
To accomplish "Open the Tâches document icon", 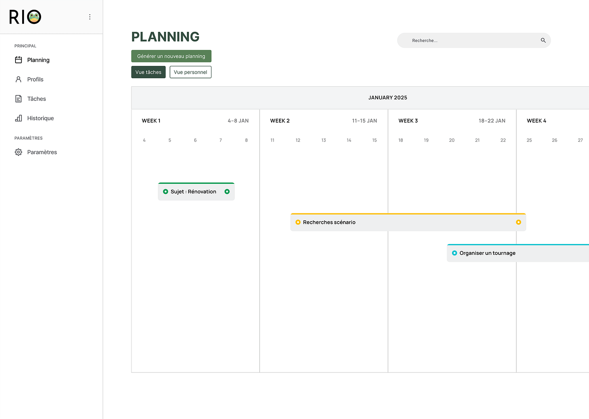I will coord(18,99).
